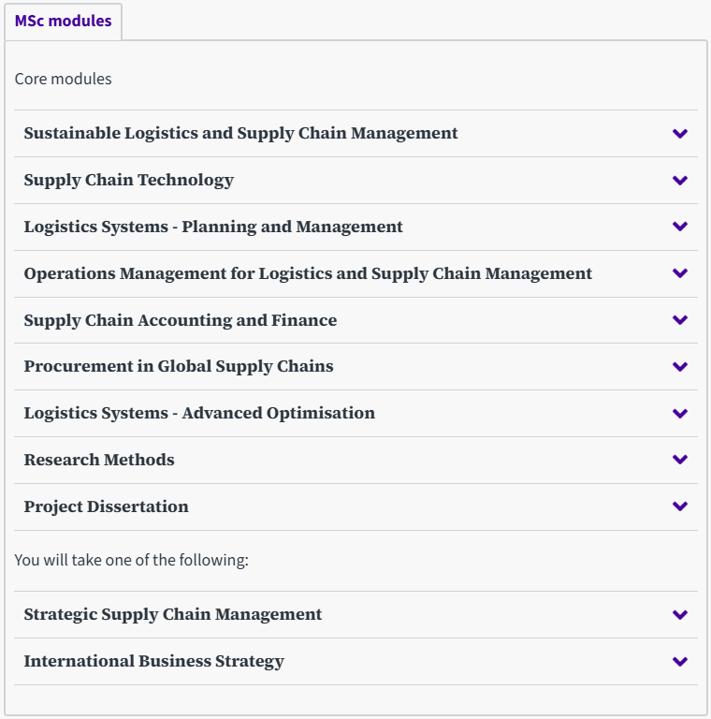Click the chevron next to Research Methods
The image size is (711, 719).
(x=680, y=460)
